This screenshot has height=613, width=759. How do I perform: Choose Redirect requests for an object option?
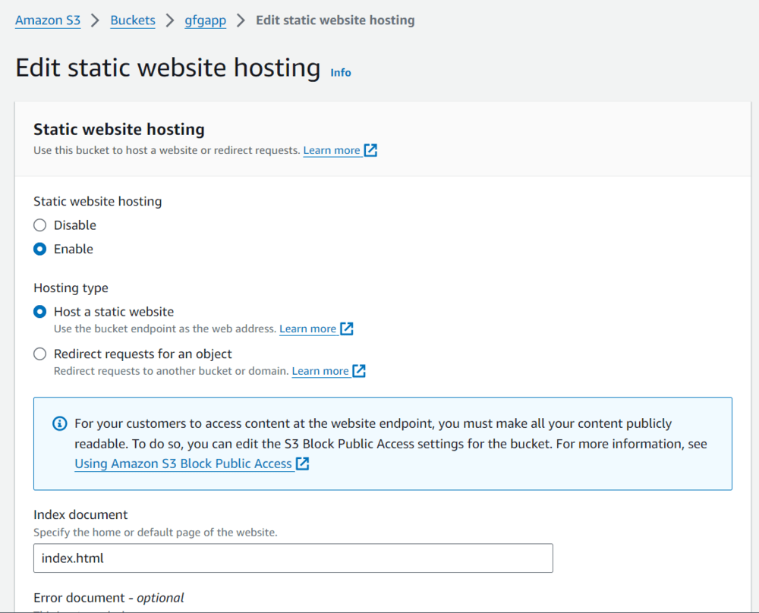point(40,354)
